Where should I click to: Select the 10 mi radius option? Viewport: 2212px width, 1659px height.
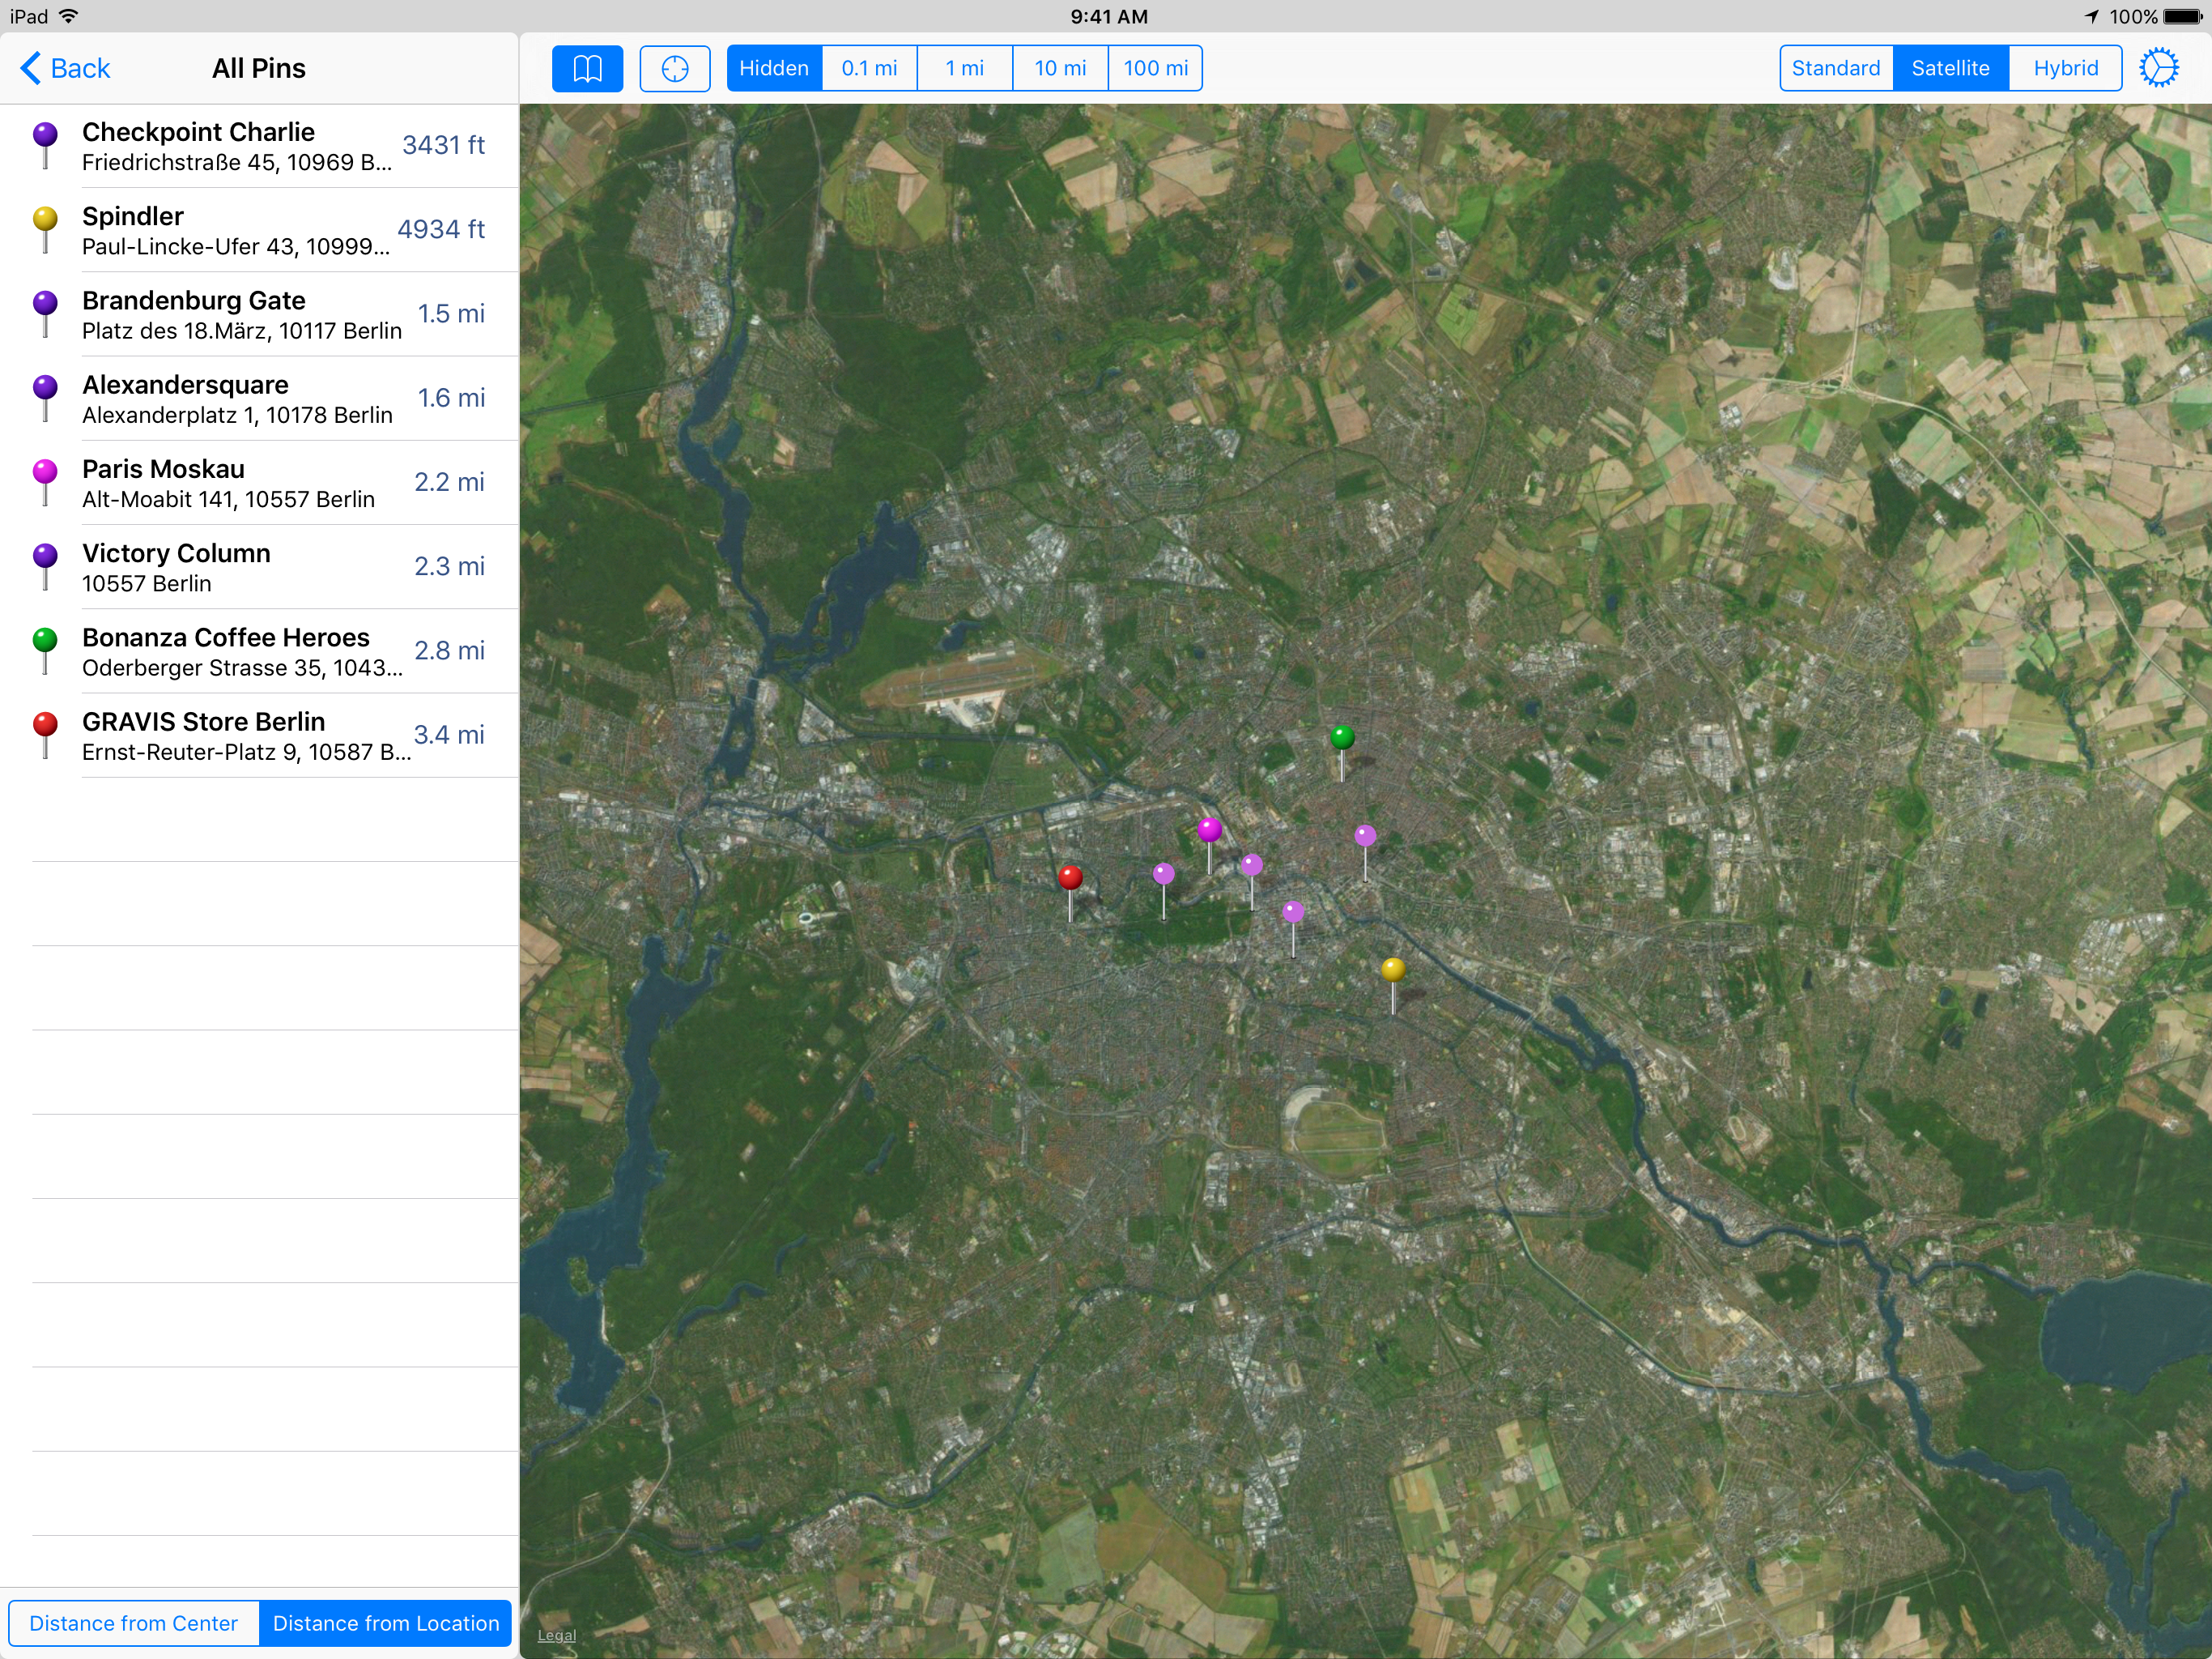click(1060, 68)
